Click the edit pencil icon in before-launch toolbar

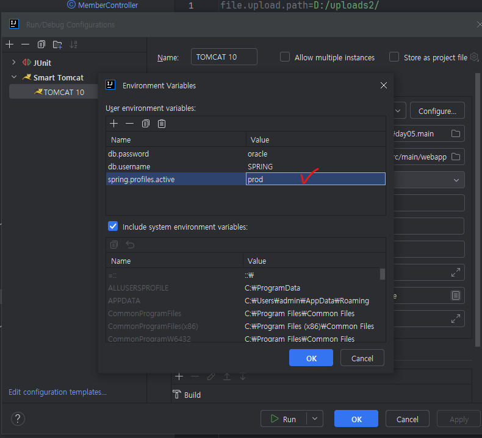pos(211,376)
